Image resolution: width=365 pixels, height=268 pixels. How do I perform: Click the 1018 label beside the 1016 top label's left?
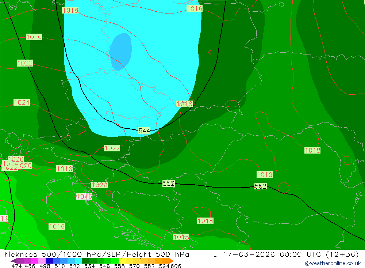tap(70, 10)
